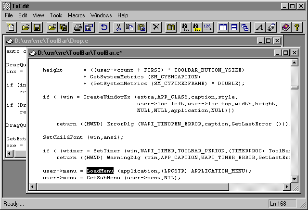Click the yellow question mark help icon

[297, 27]
